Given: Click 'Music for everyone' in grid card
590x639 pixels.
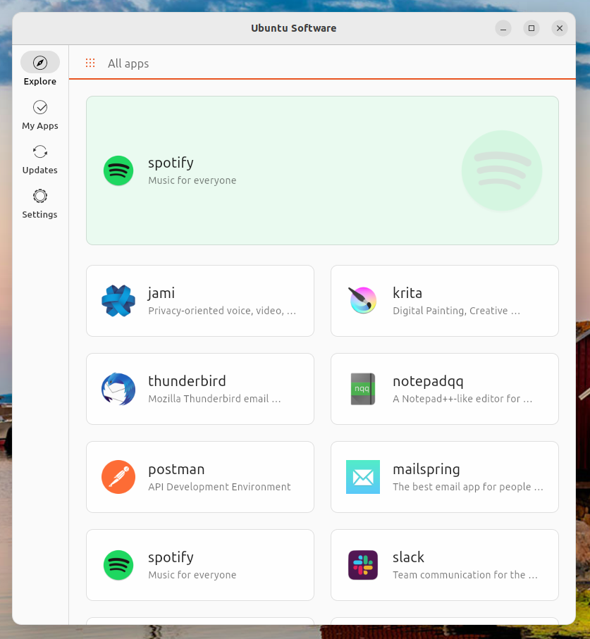Looking at the screenshot, I should (192, 575).
